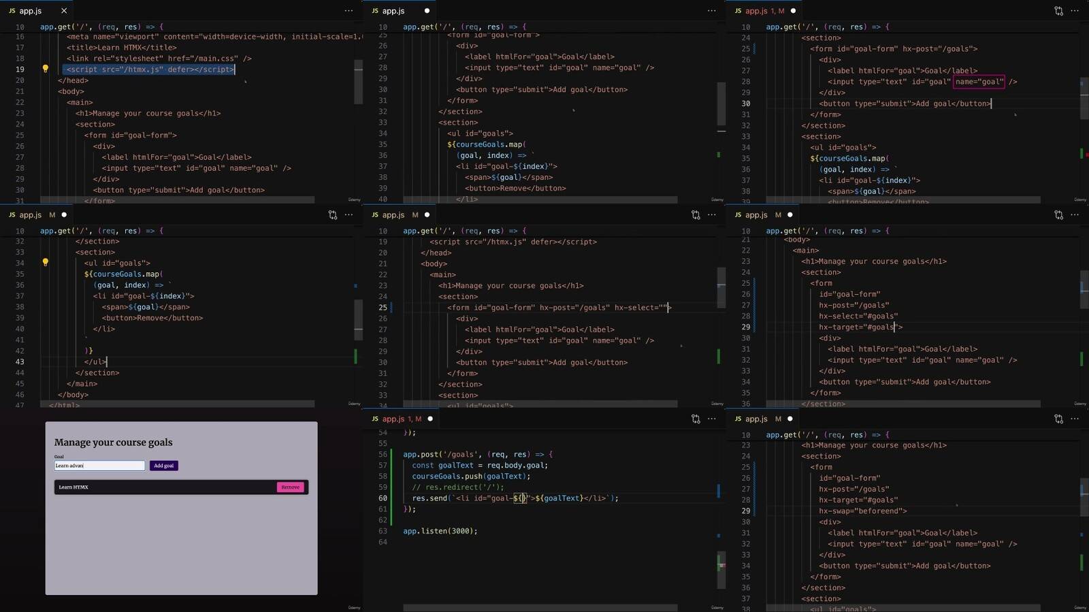The width and height of the screenshot is (1089, 612).
Task: Click the pink Remove button
Action: [290, 487]
